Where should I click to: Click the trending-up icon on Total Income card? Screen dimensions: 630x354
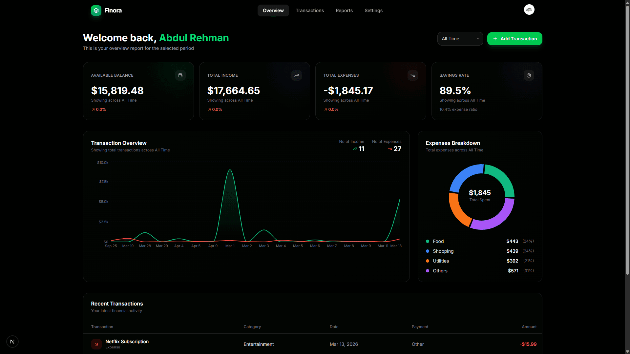click(x=297, y=75)
